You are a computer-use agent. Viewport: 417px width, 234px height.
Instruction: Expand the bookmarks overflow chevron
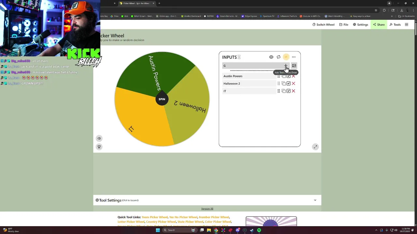[392, 16]
